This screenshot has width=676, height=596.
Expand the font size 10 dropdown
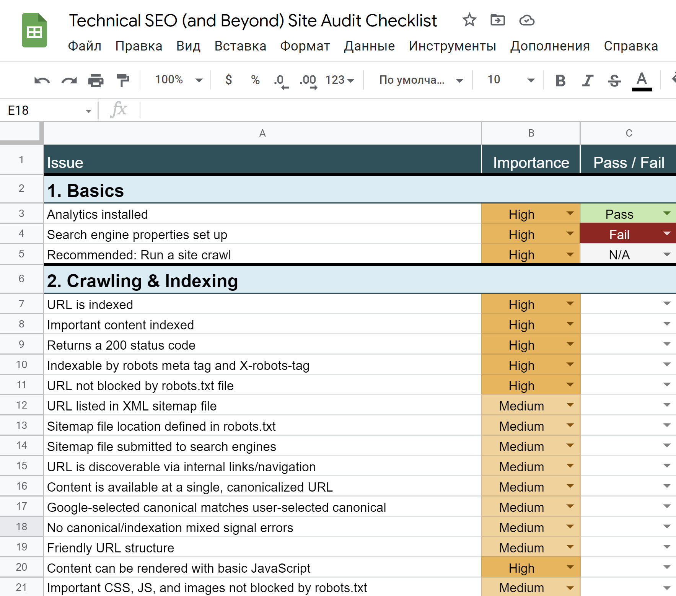pyautogui.click(x=530, y=80)
